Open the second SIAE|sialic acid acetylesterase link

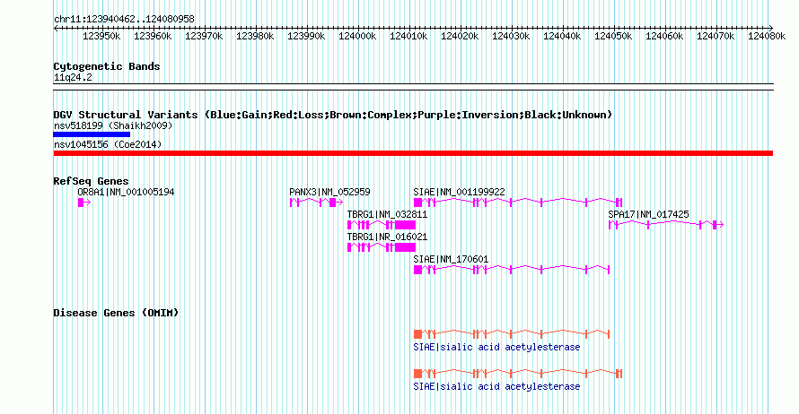pos(496,387)
